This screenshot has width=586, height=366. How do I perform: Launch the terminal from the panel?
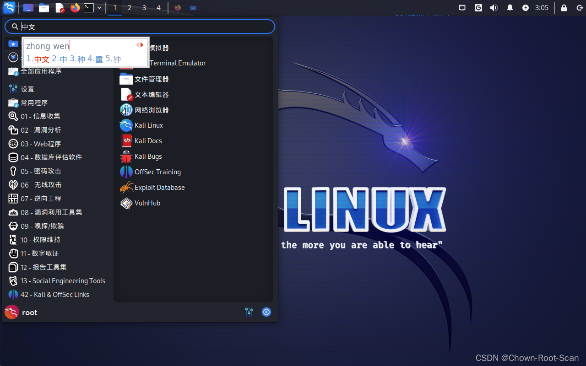tap(89, 8)
